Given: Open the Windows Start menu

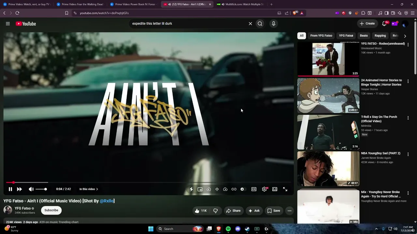Looking at the screenshot, I should tap(151, 229).
